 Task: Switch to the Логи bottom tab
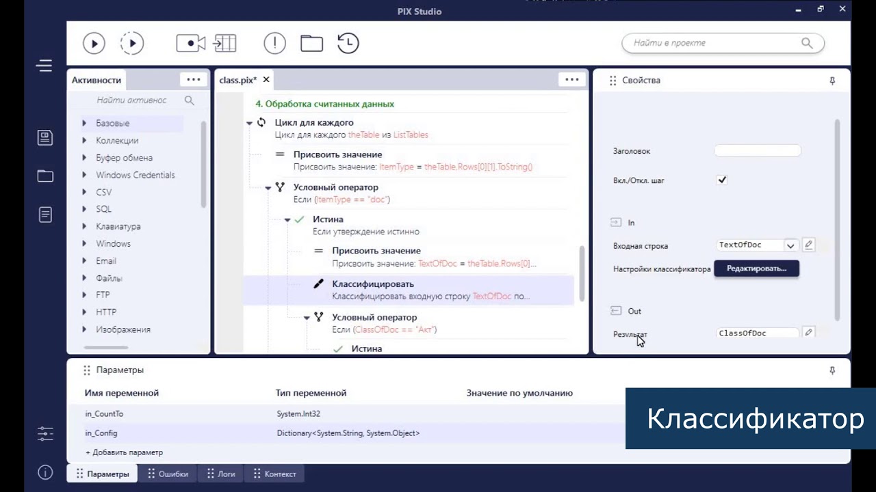(222, 474)
